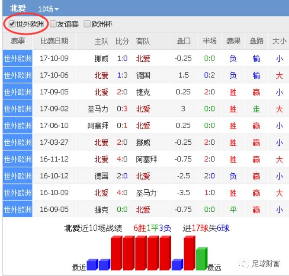This screenshot has height=276, width=289.
Task: Click the 大小 column header
Action: 279,41
